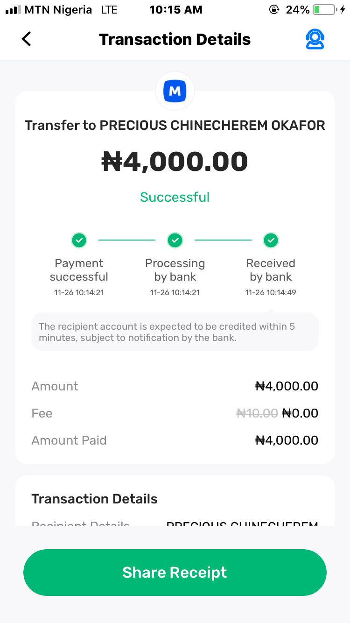Viewport: 350px width, 623px height.
Task: Tap the Transfer to PRECIOUS CHINECHEREM OKAFOR text
Action: click(175, 126)
